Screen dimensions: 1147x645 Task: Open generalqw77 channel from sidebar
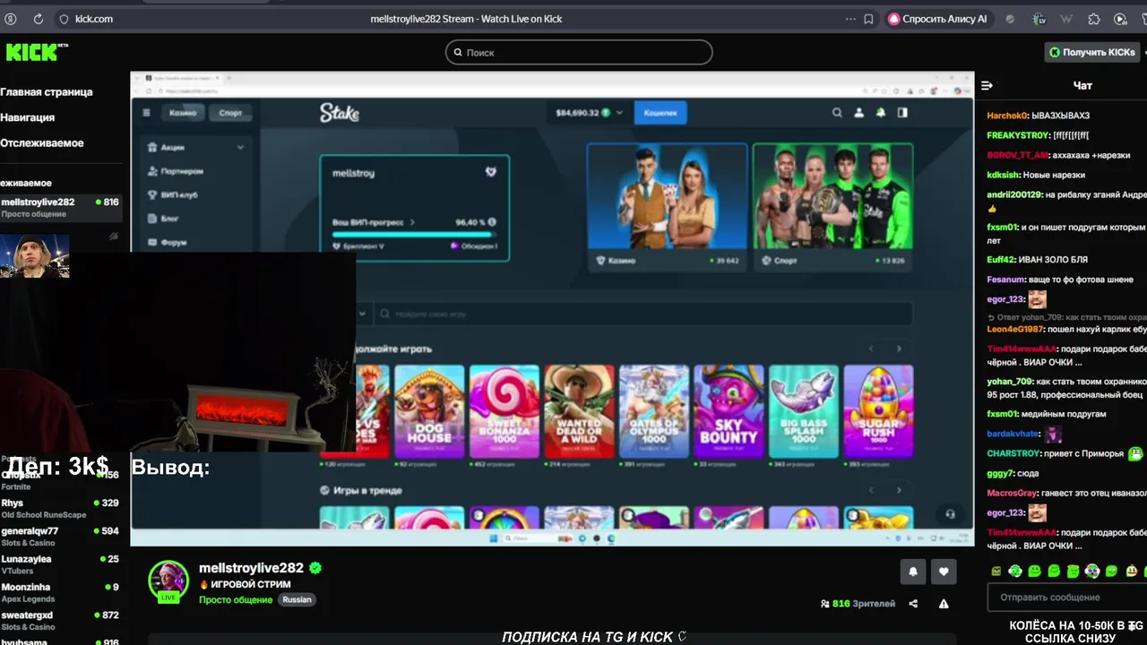click(x=61, y=536)
